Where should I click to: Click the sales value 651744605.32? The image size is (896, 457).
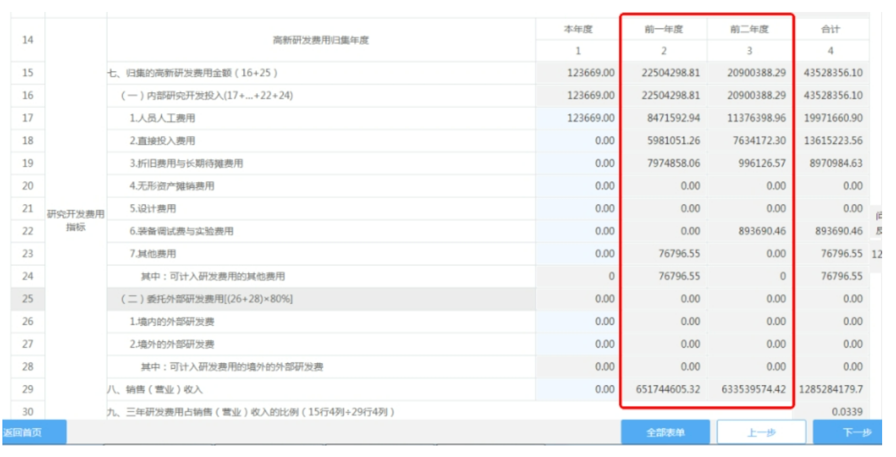tap(667, 390)
